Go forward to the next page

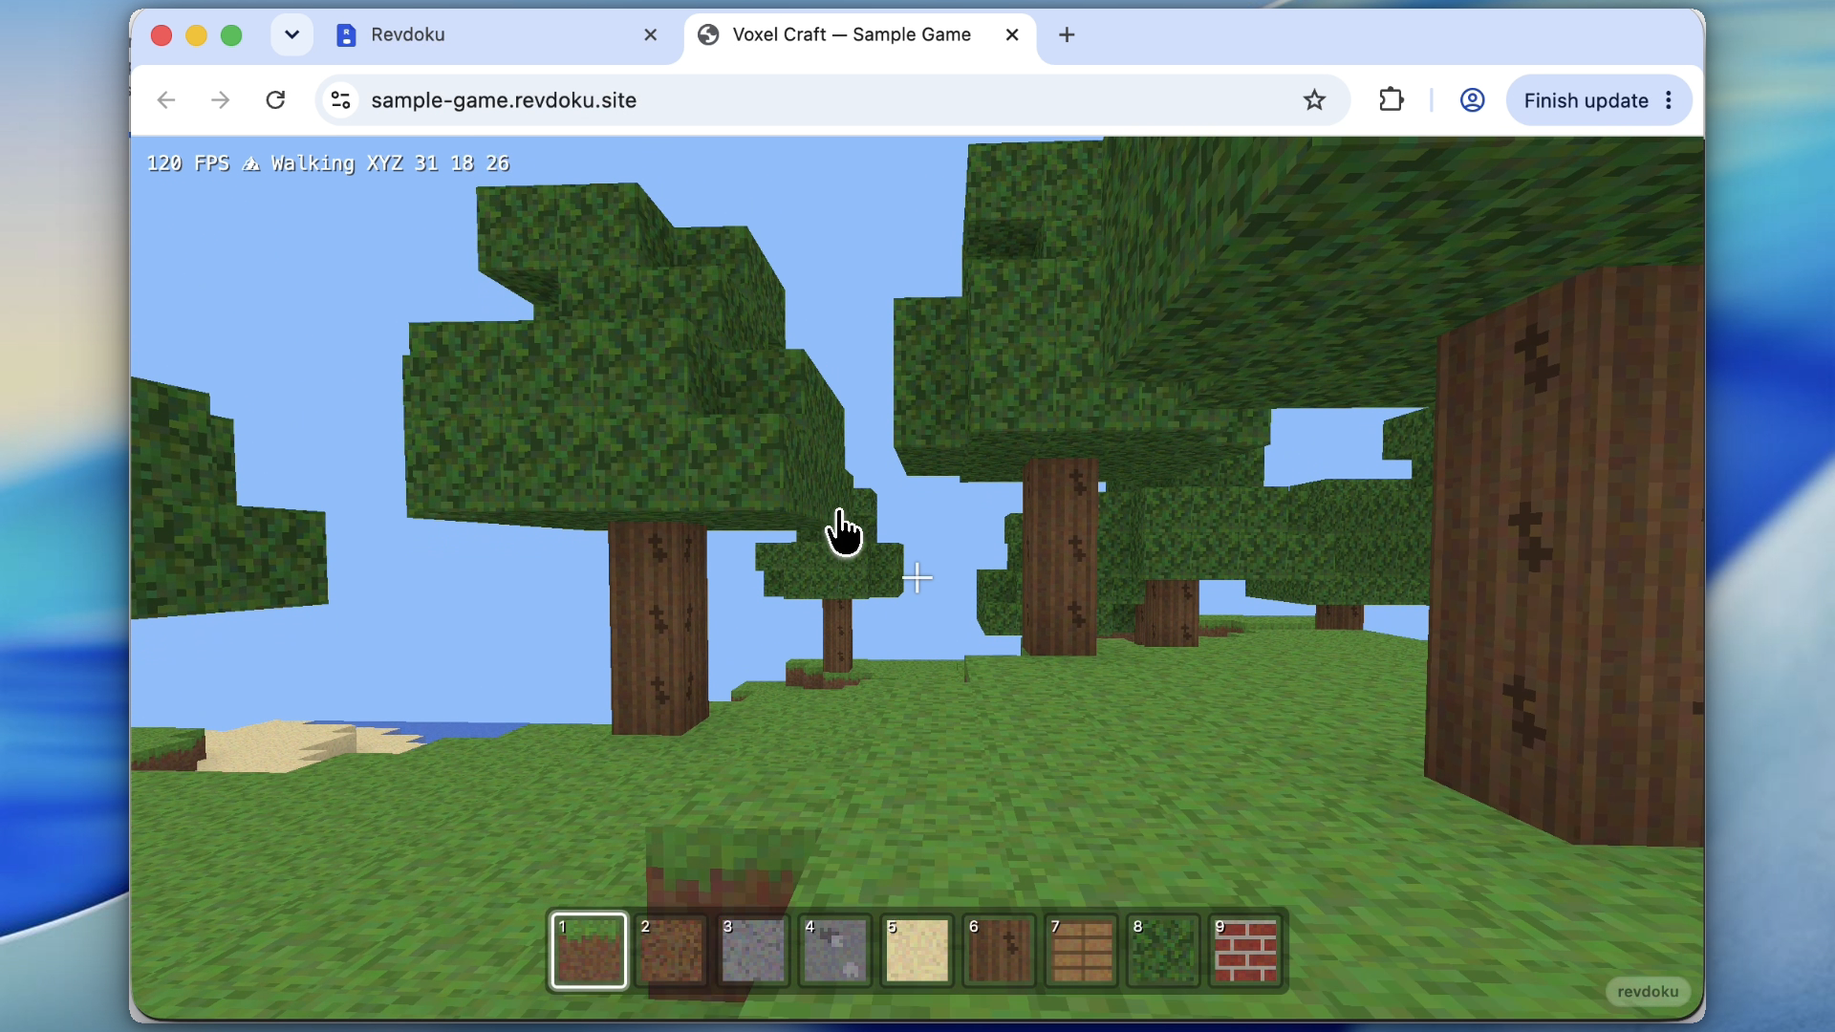[221, 100]
